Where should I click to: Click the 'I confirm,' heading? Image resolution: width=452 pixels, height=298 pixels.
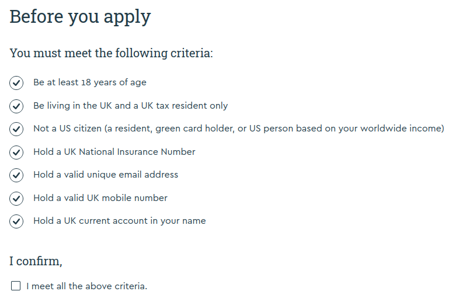[x=36, y=261]
